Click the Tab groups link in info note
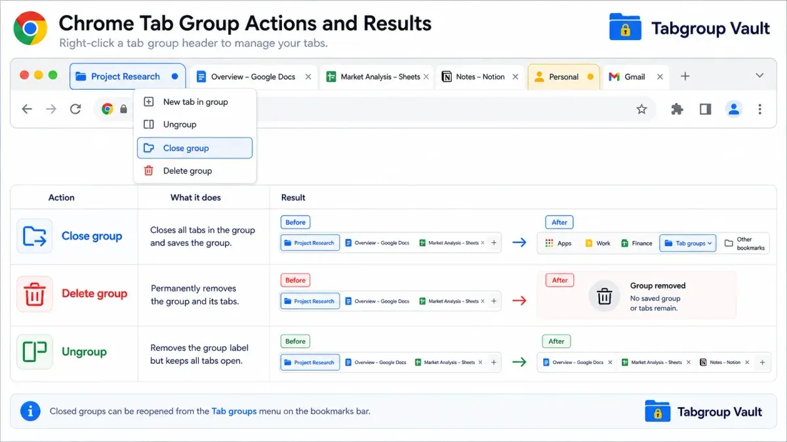The width and height of the screenshot is (787, 442). [233, 411]
